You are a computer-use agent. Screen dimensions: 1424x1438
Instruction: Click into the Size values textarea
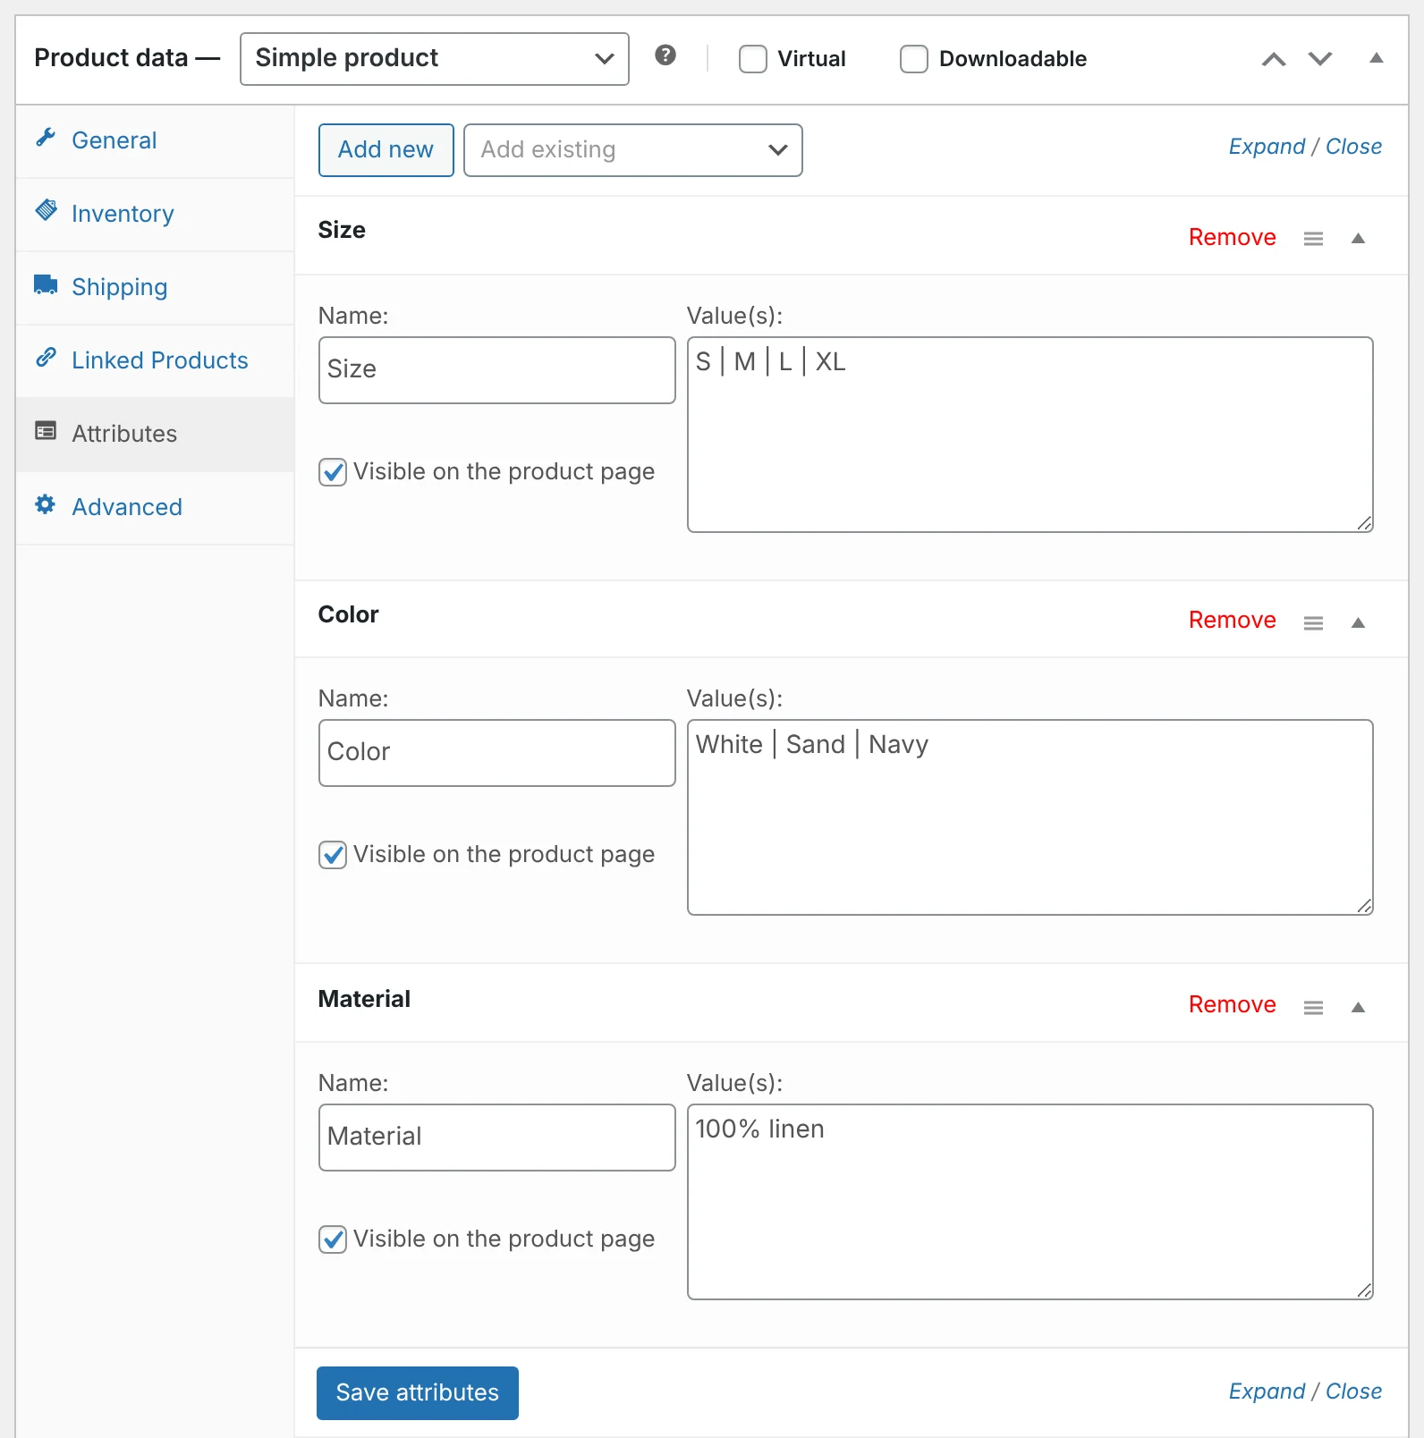coord(1030,435)
